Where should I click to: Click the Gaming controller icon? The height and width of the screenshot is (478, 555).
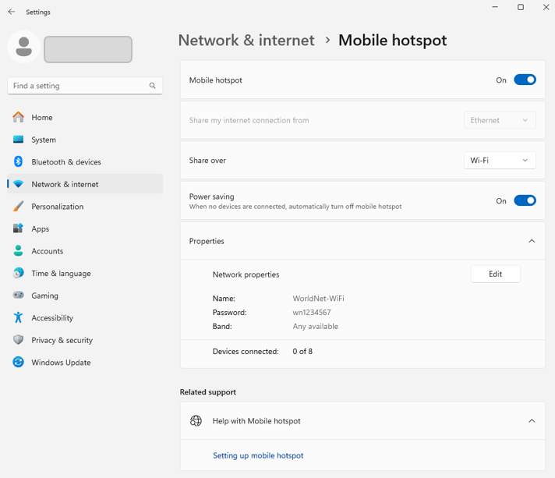[x=18, y=296]
